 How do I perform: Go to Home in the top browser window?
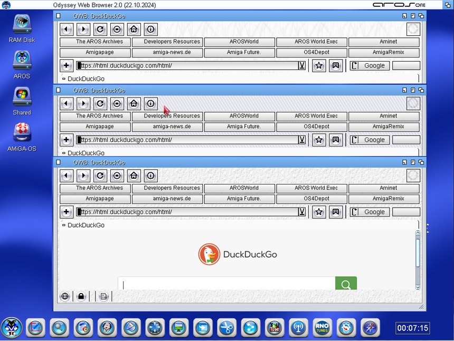(x=134, y=30)
